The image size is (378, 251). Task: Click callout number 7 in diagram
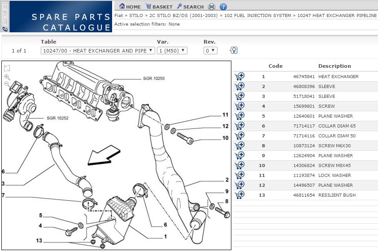click(x=3, y=195)
